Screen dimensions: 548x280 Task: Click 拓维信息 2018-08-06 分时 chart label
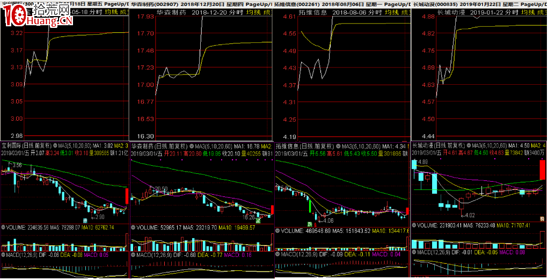click(x=340, y=12)
